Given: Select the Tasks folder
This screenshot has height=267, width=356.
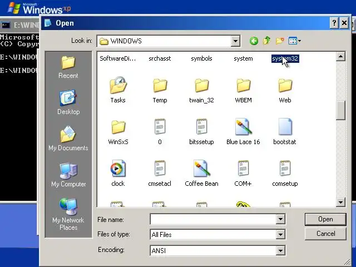Looking at the screenshot, I should coord(118,90).
